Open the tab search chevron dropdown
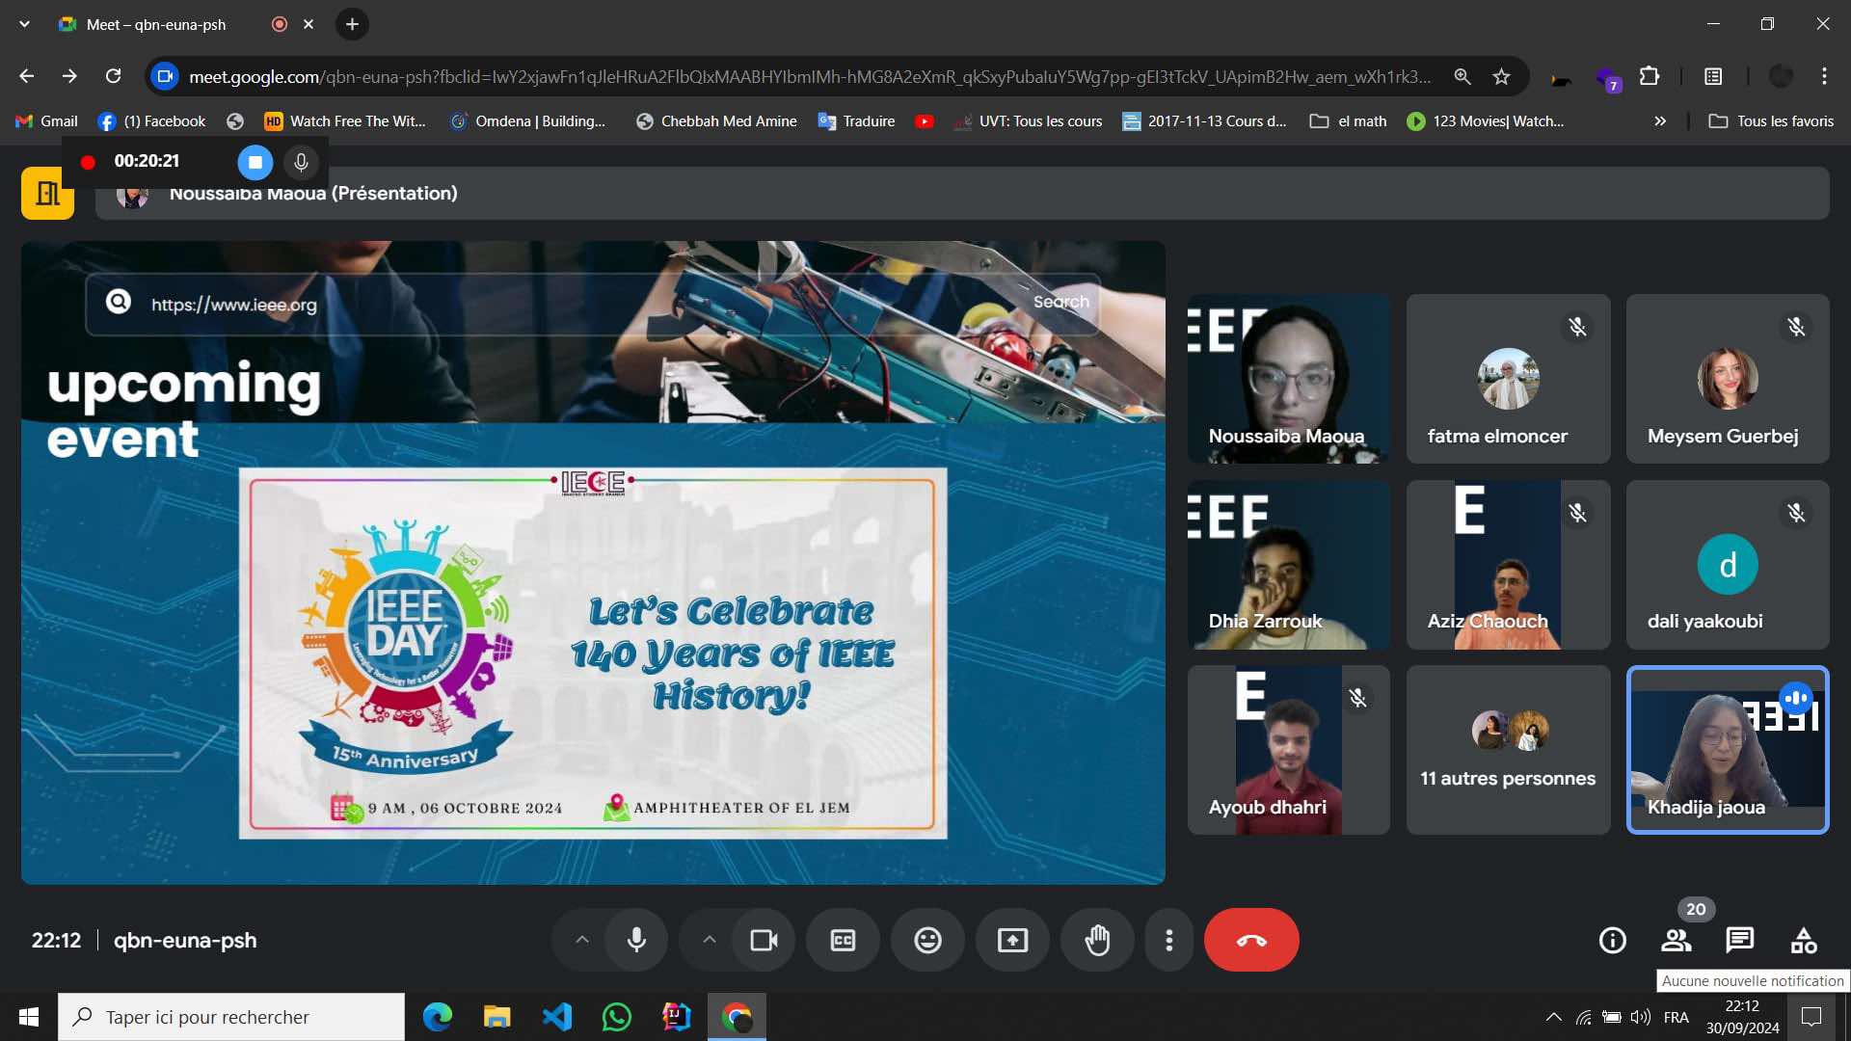 24,24
